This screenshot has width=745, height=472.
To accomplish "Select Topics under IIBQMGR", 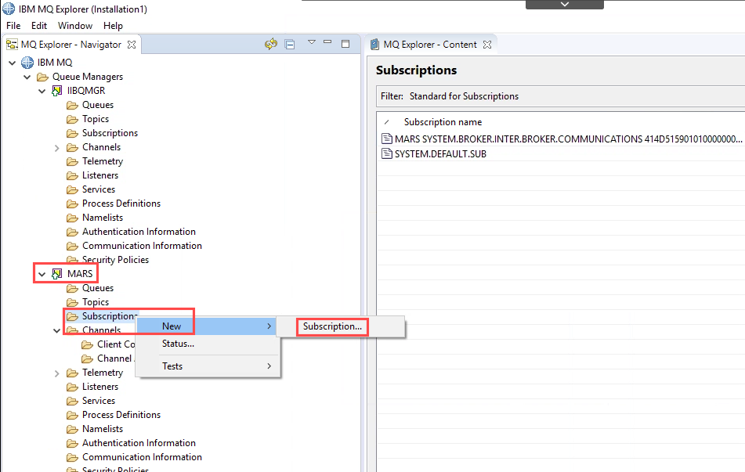I will click(x=95, y=119).
